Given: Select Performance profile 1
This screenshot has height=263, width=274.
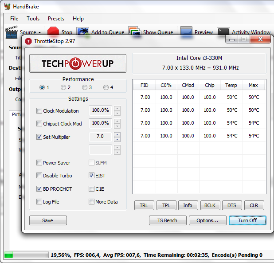Looking at the screenshot, I should coord(42,87).
